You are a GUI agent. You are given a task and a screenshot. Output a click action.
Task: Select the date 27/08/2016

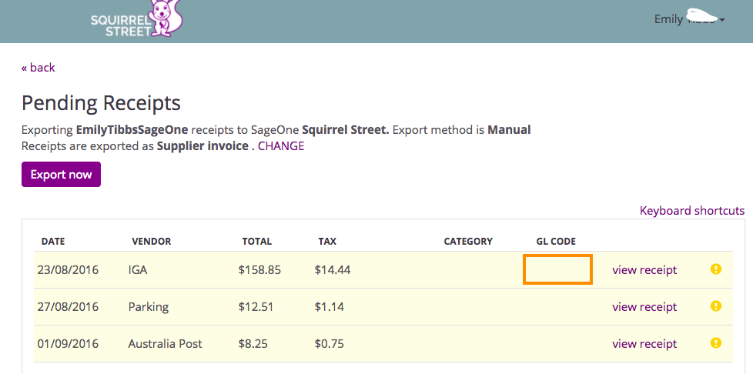pyautogui.click(x=68, y=307)
